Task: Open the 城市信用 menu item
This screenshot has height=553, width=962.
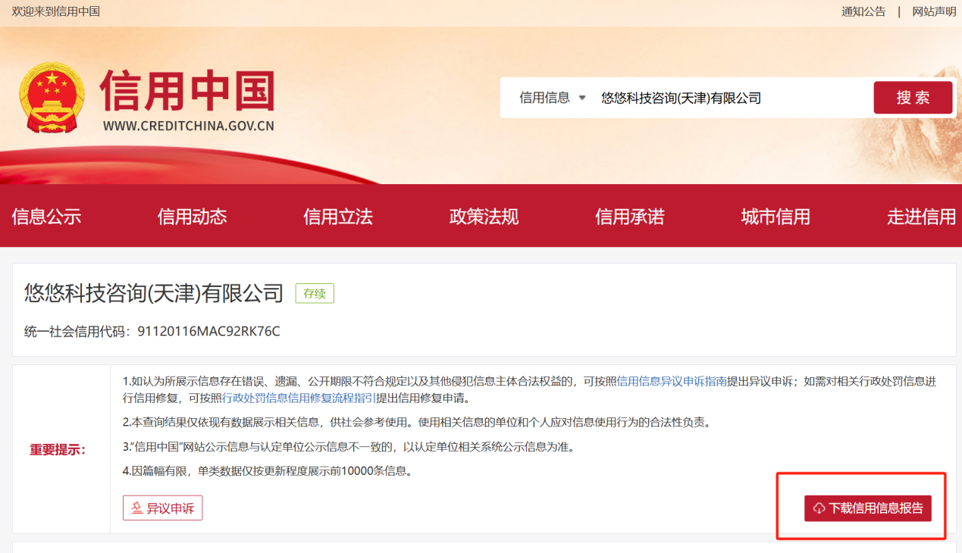Action: 776,217
